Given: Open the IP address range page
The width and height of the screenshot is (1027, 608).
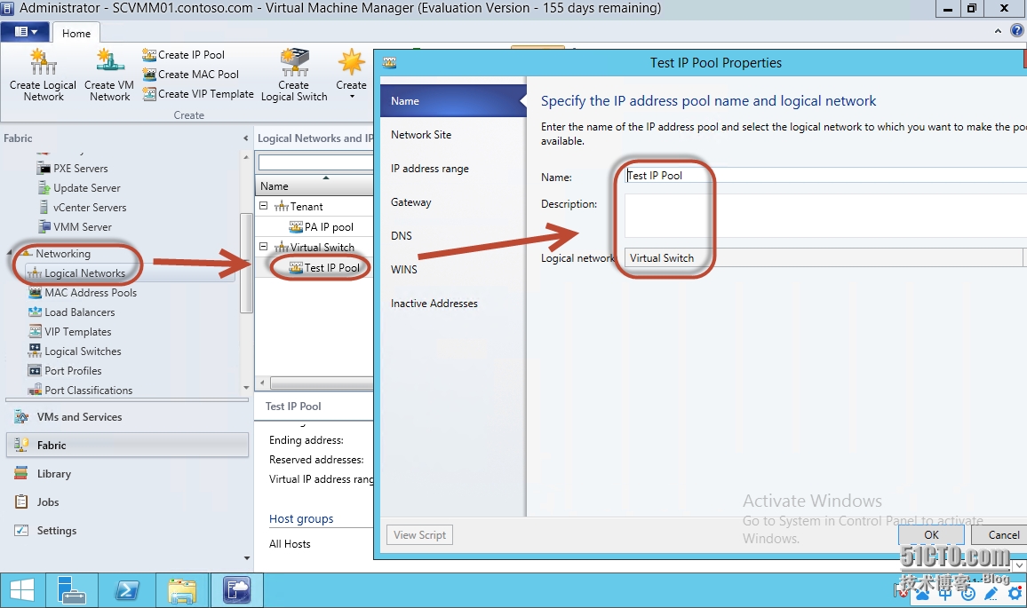Looking at the screenshot, I should 453,169.
